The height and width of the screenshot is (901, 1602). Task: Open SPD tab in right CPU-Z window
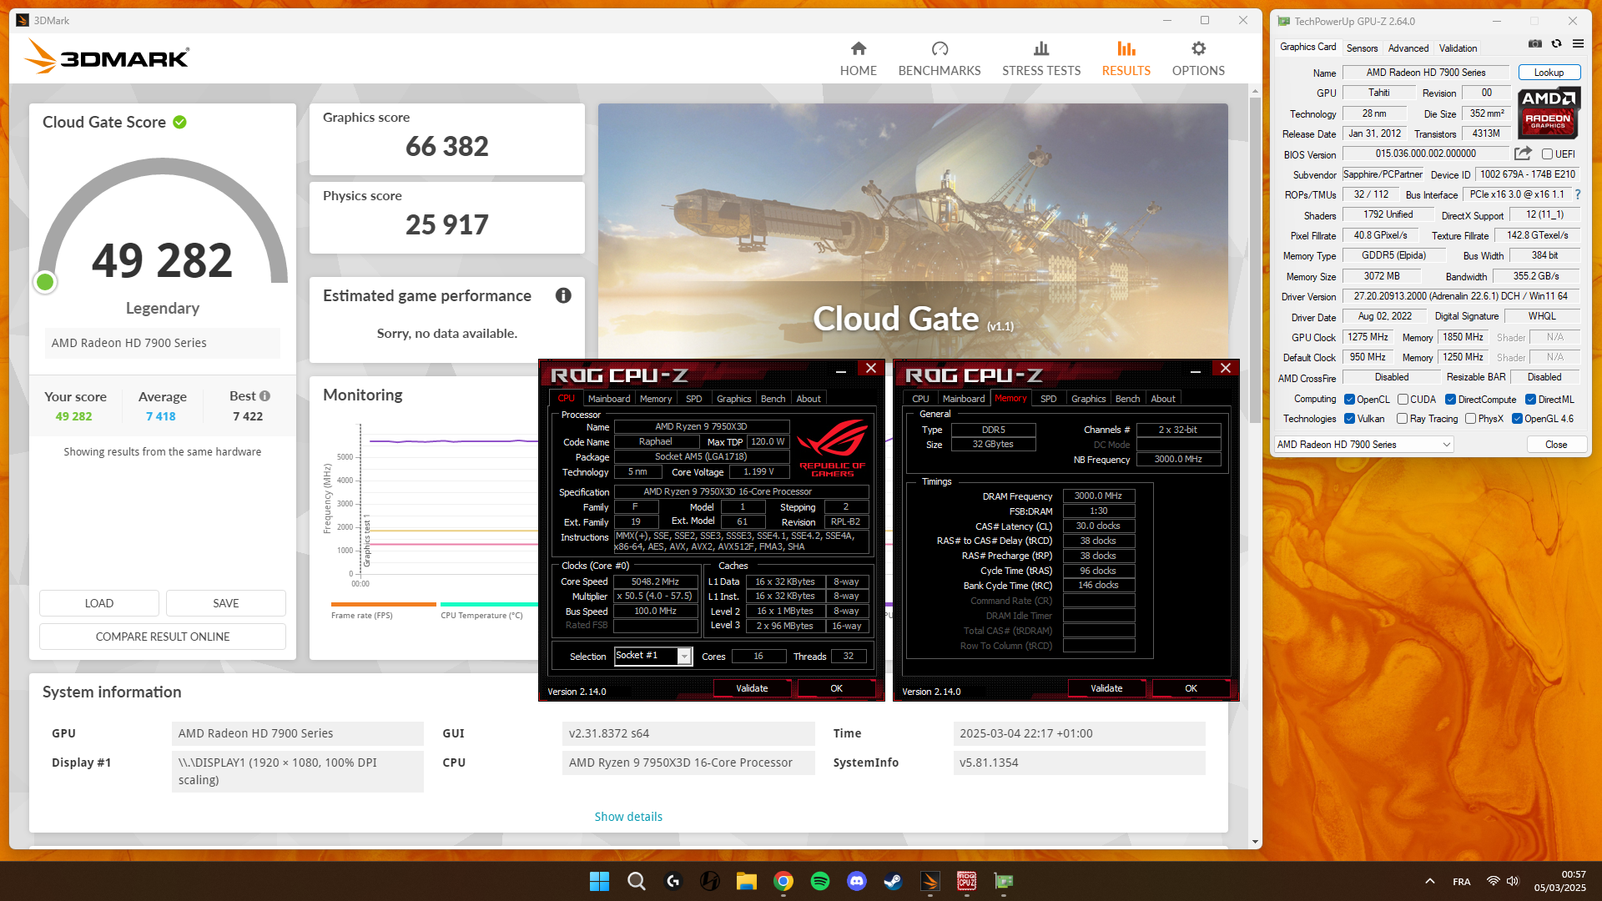point(1049,399)
